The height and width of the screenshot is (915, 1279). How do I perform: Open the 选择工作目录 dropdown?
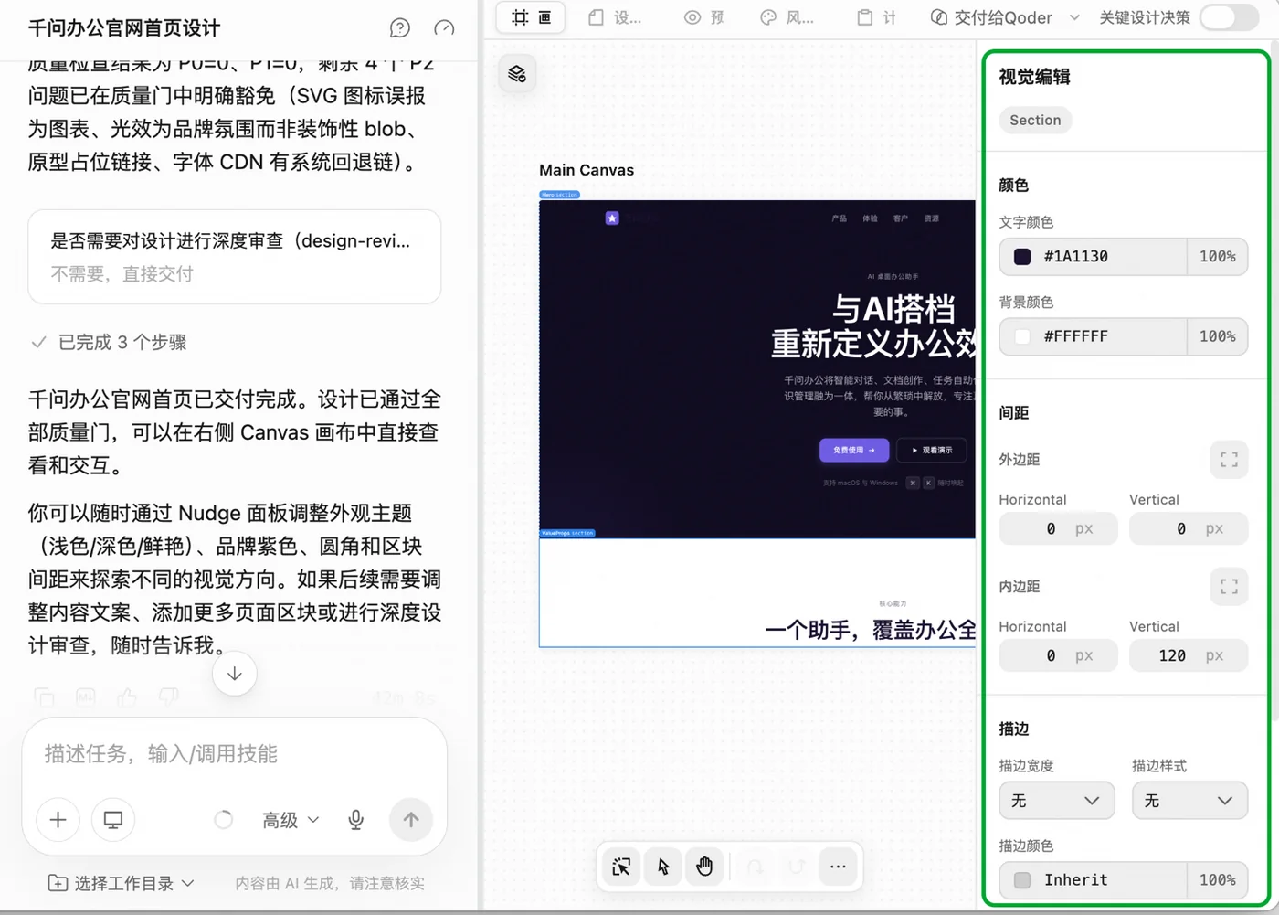pos(122,883)
